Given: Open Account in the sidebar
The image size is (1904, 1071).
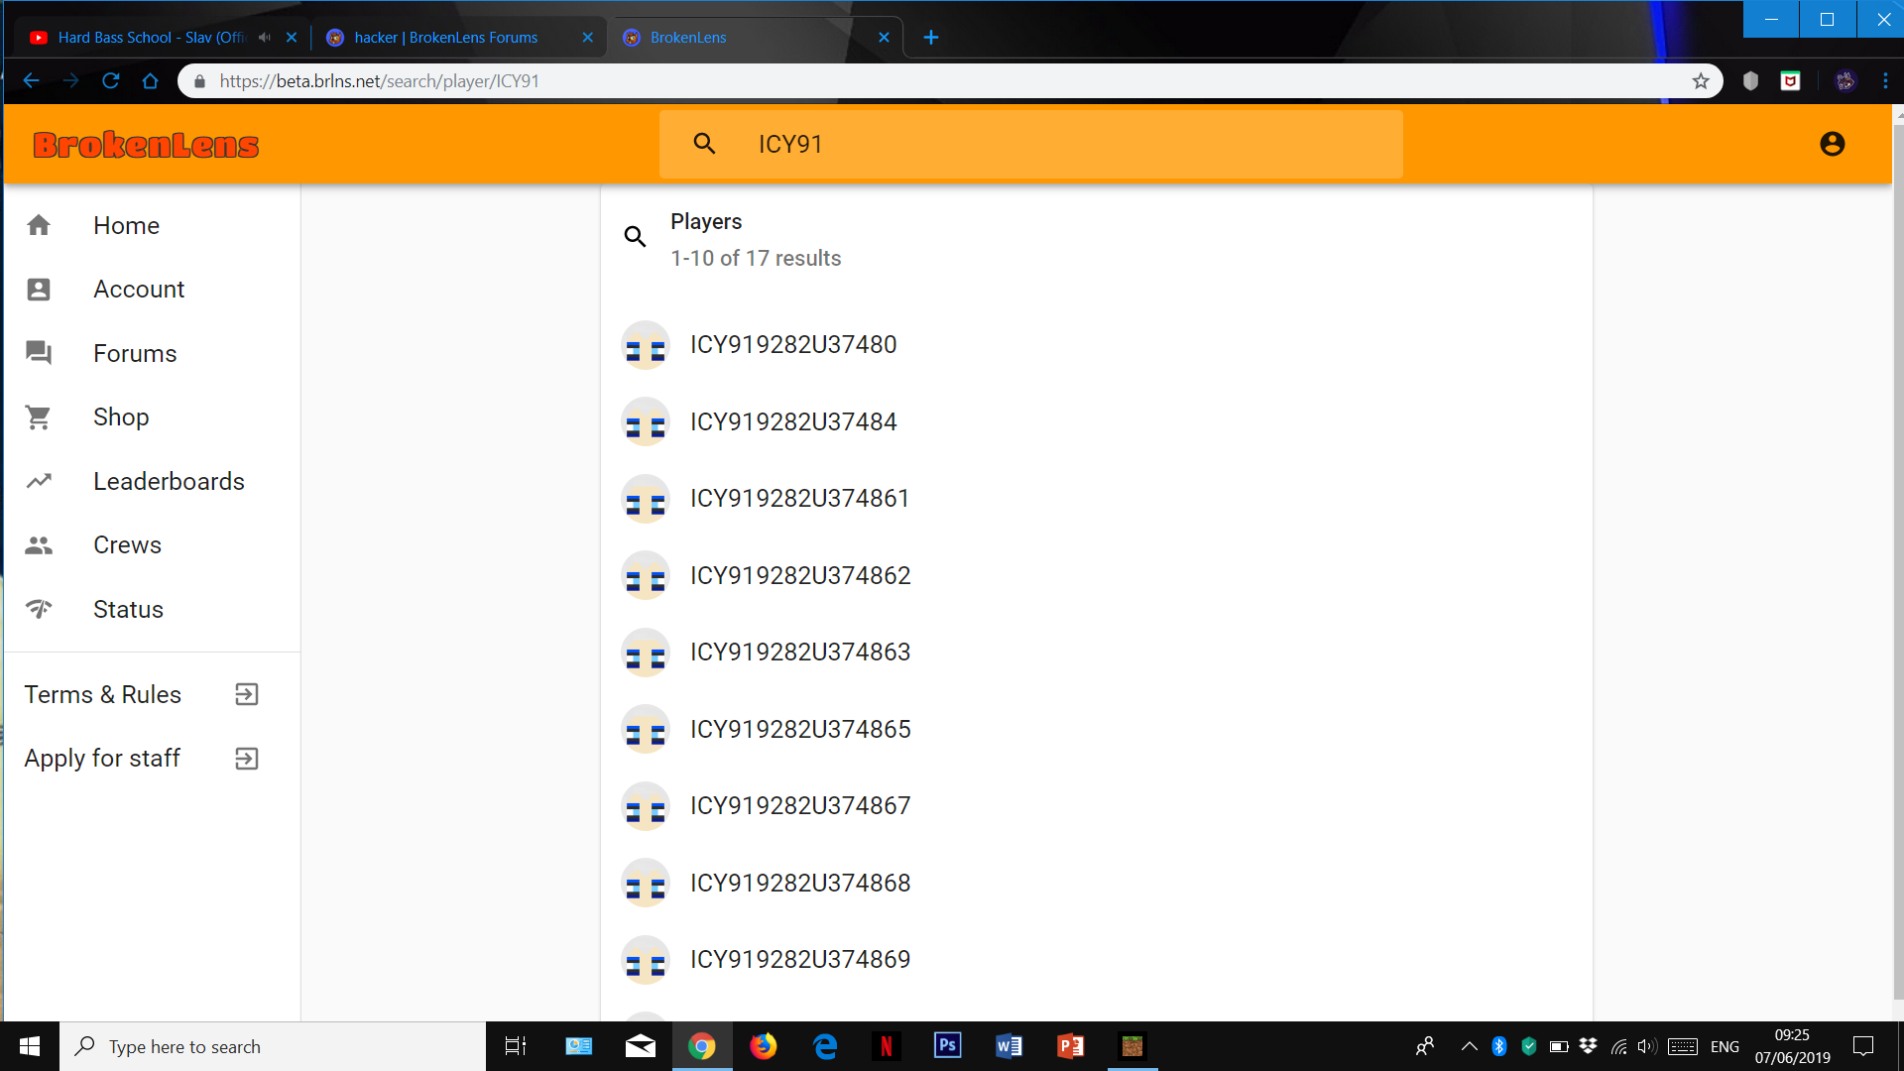Looking at the screenshot, I should [153, 290].
